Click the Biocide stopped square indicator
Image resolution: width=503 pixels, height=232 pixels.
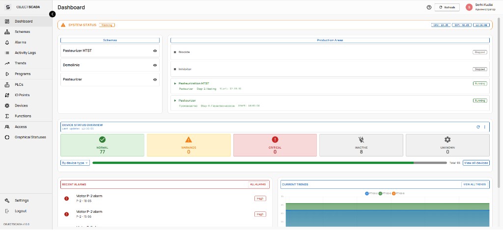[175, 52]
